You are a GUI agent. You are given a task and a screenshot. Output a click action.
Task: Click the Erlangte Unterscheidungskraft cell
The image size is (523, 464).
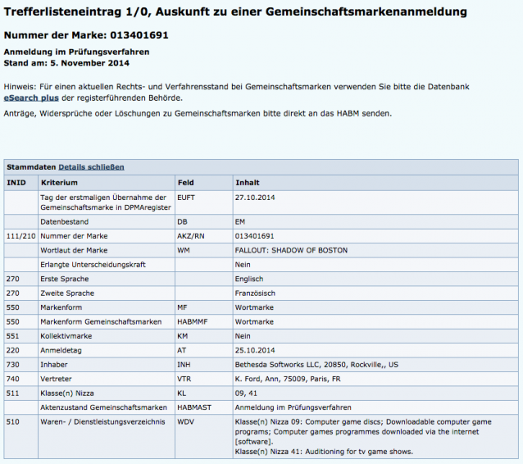[x=107, y=265]
